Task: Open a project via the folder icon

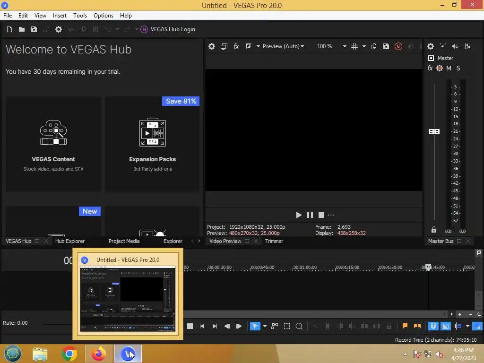Action: [x=22, y=29]
